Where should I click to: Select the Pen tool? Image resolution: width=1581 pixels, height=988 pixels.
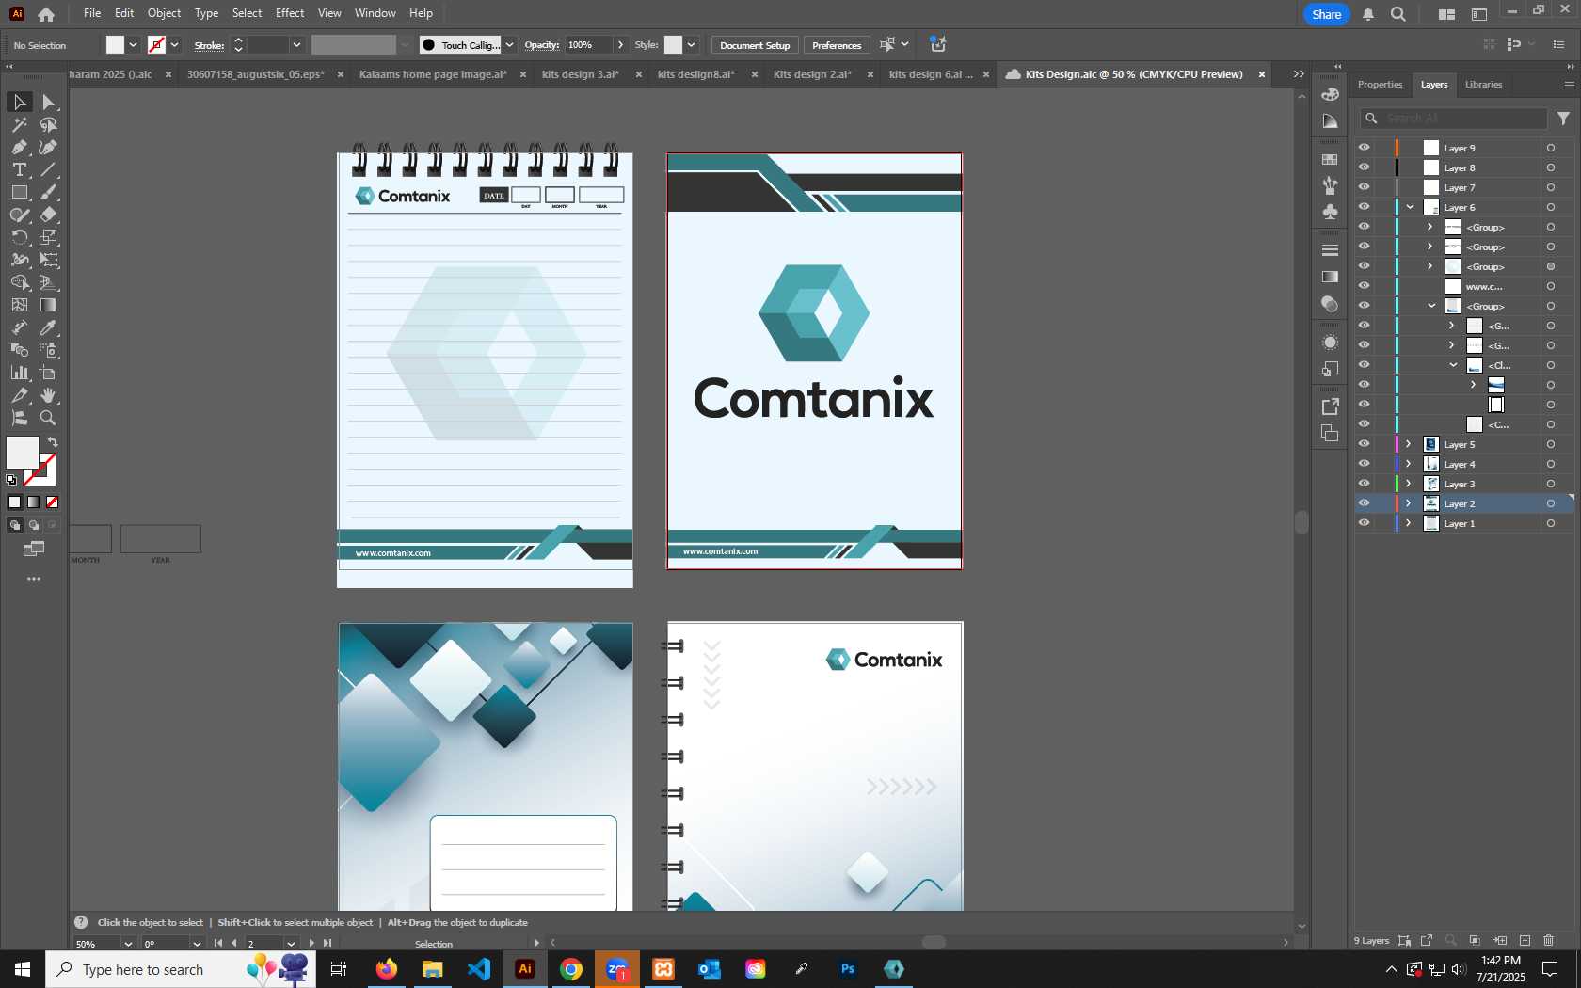[x=19, y=147]
